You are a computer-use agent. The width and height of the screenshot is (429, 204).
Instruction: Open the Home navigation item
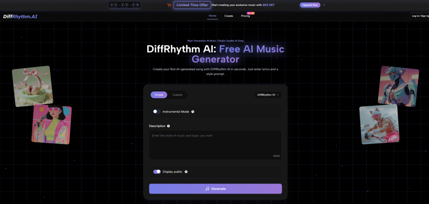click(x=212, y=16)
